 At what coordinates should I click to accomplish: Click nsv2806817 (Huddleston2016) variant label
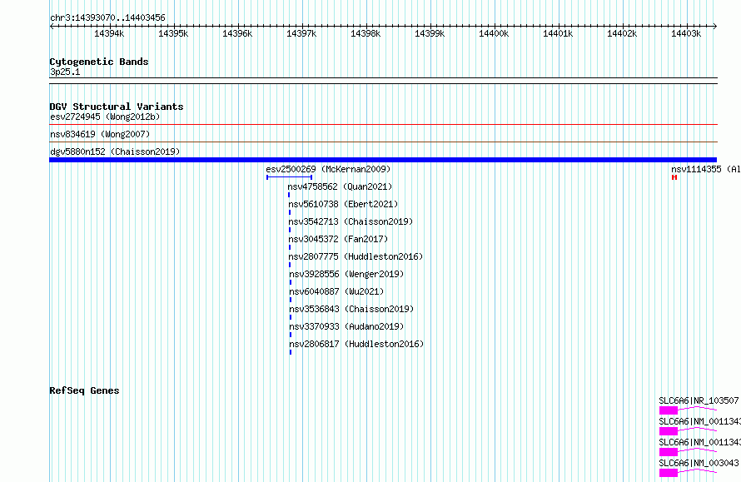click(x=356, y=344)
